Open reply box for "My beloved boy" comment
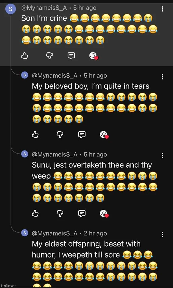Viewport: 173px width, 288px height. (x=82, y=134)
